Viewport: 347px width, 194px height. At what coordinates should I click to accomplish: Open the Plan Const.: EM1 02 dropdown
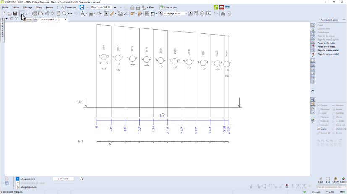[x=115, y=7]
